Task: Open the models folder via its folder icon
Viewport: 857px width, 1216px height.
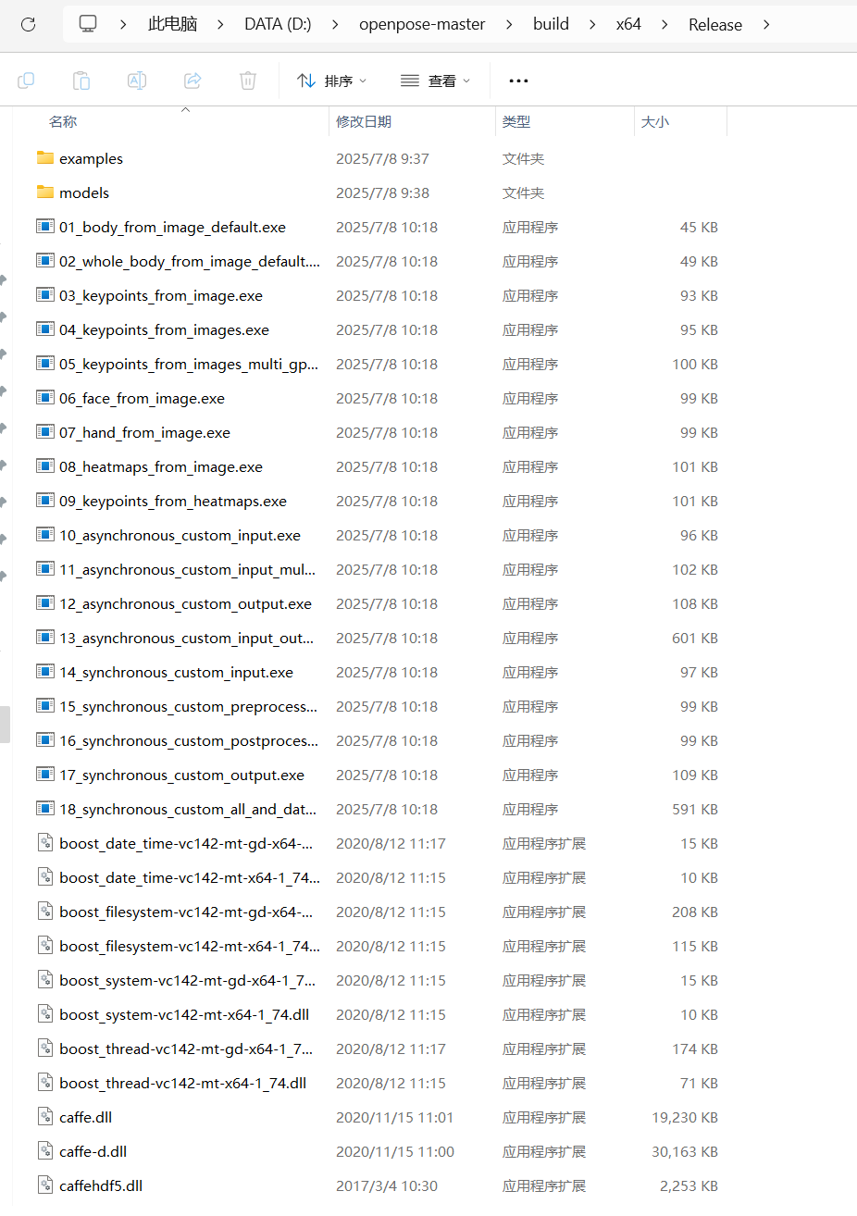Action: [44, 192]
